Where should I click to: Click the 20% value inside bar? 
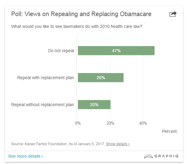[94, 105]
